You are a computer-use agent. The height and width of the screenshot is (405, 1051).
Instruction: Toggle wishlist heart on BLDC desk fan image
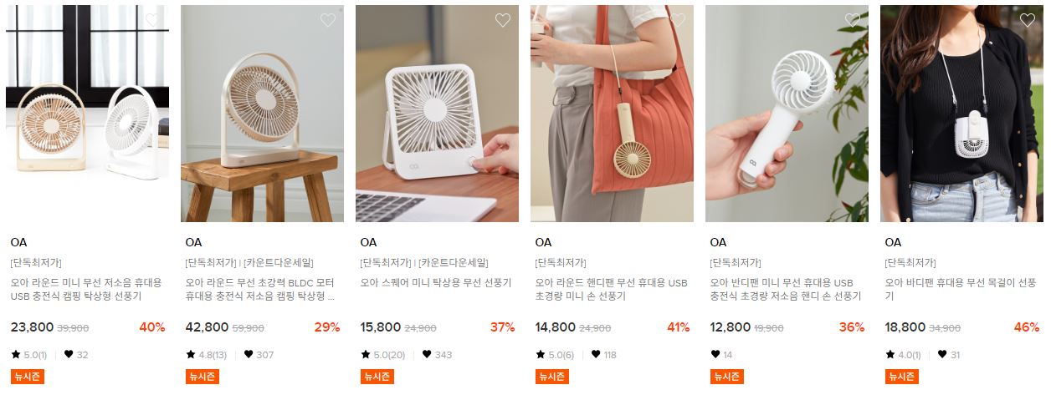click(x=327, y=20)
